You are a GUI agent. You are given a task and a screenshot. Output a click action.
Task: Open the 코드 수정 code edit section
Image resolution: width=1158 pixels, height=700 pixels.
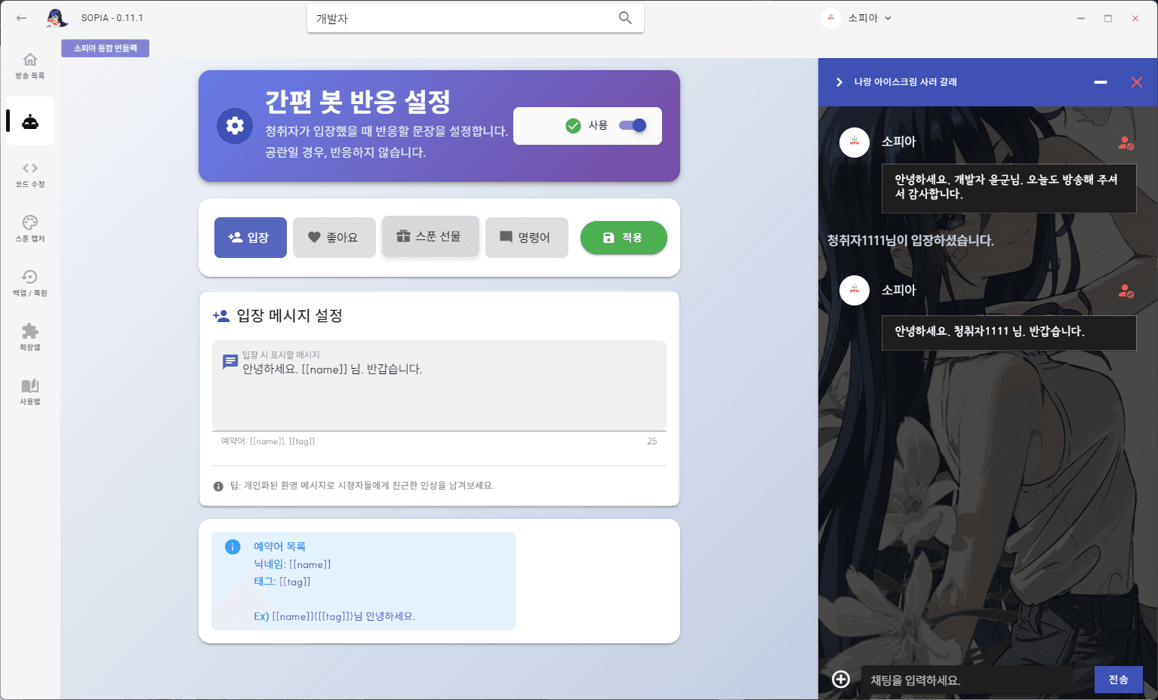coord(29,173)
